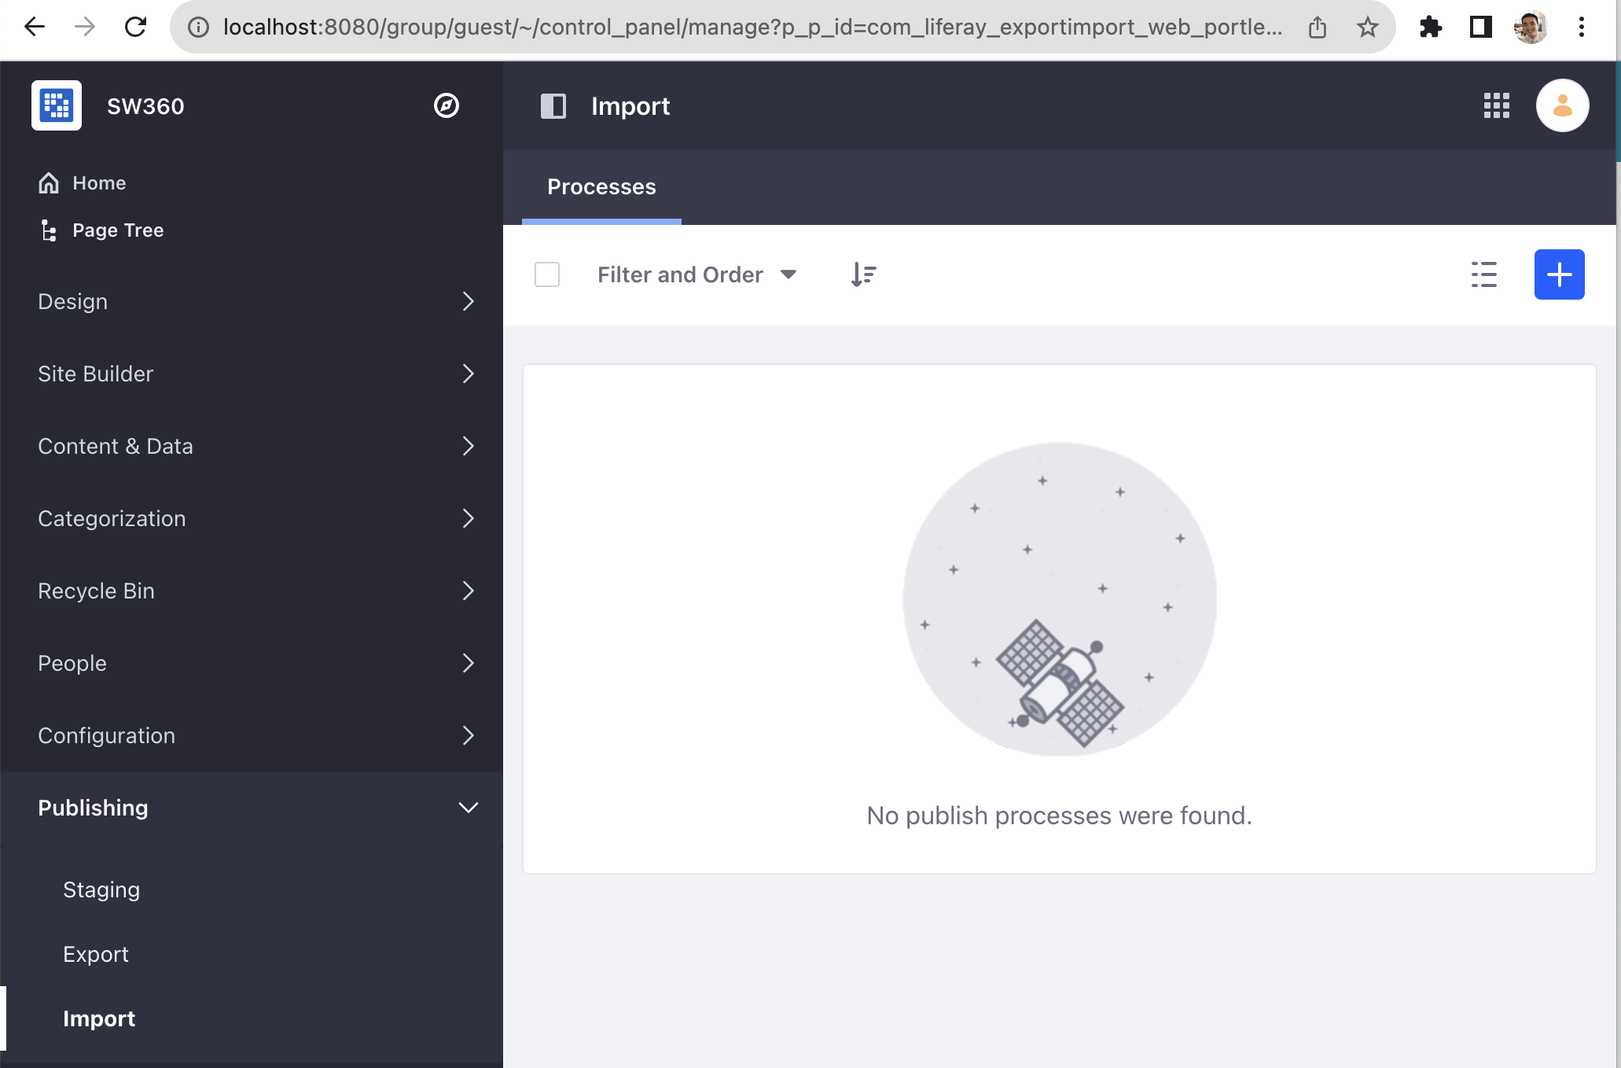Image resolution: width=1621 pixels, height=1068 pixels.
Task: Toggle the product menu sidebar icon
Action: pos(553,106)
